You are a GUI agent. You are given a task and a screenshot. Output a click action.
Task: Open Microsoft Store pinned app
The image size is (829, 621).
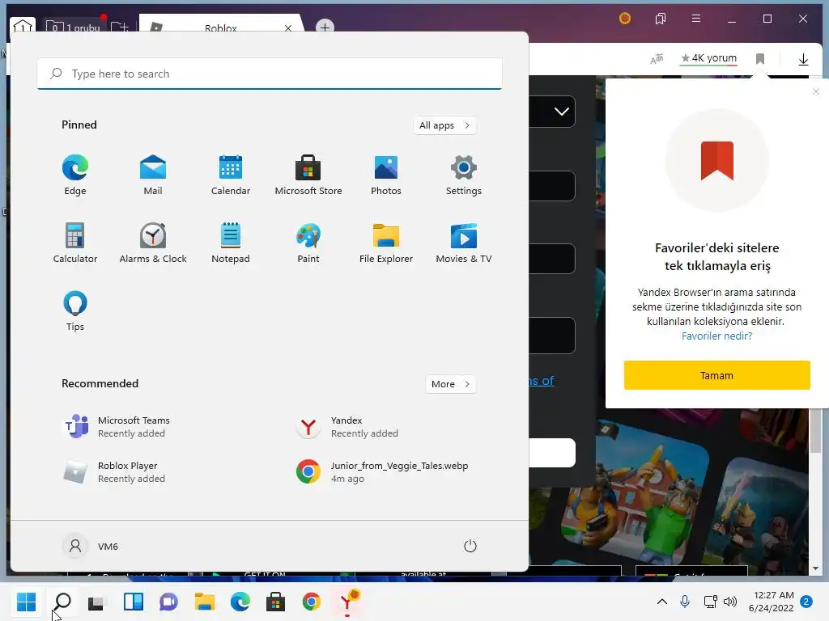click(x=308, y=175)
